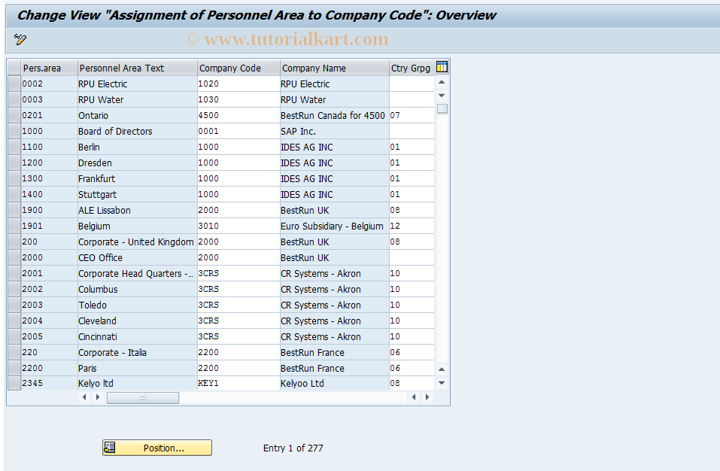Screen dimensions: 720x471
Task: Click vertical scrollbar down arrow near top
Action: pos(442,96)
